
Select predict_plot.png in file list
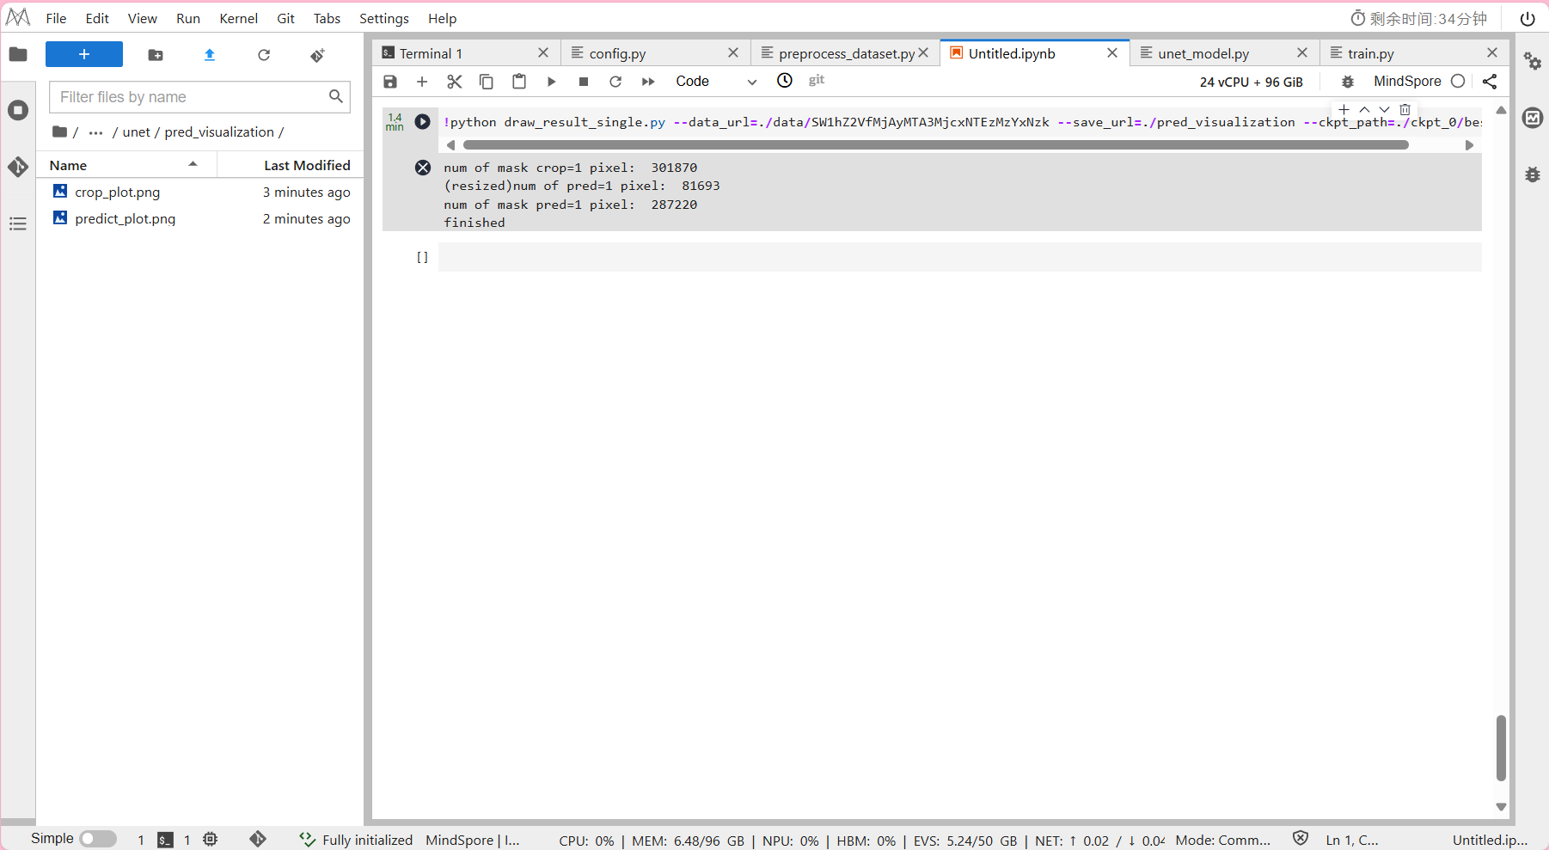[200, 218]
